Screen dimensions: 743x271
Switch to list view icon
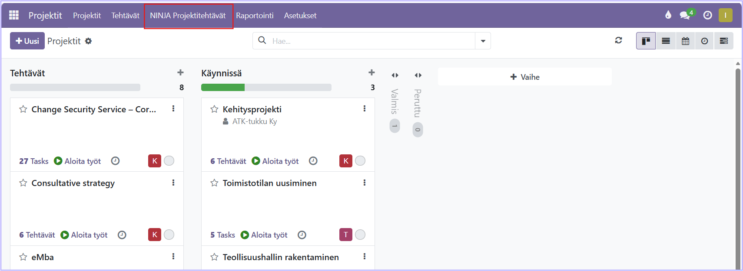pyautogui.click(x=666, y=41)
